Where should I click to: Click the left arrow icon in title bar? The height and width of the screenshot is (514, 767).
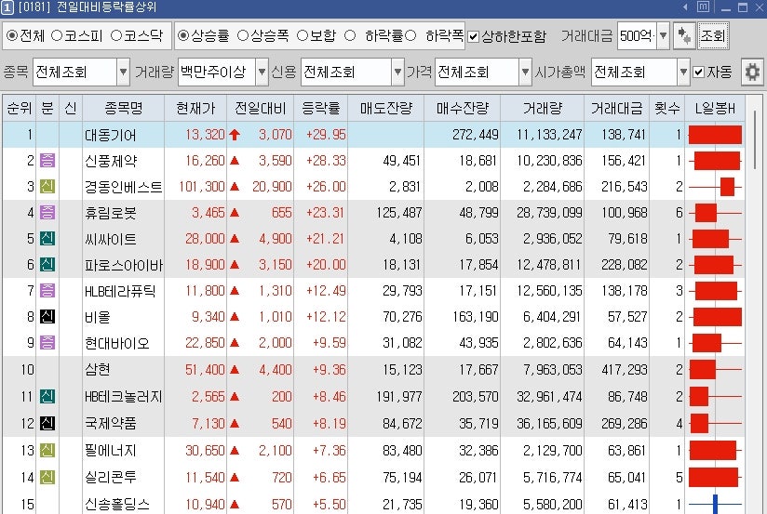point(685,7)
